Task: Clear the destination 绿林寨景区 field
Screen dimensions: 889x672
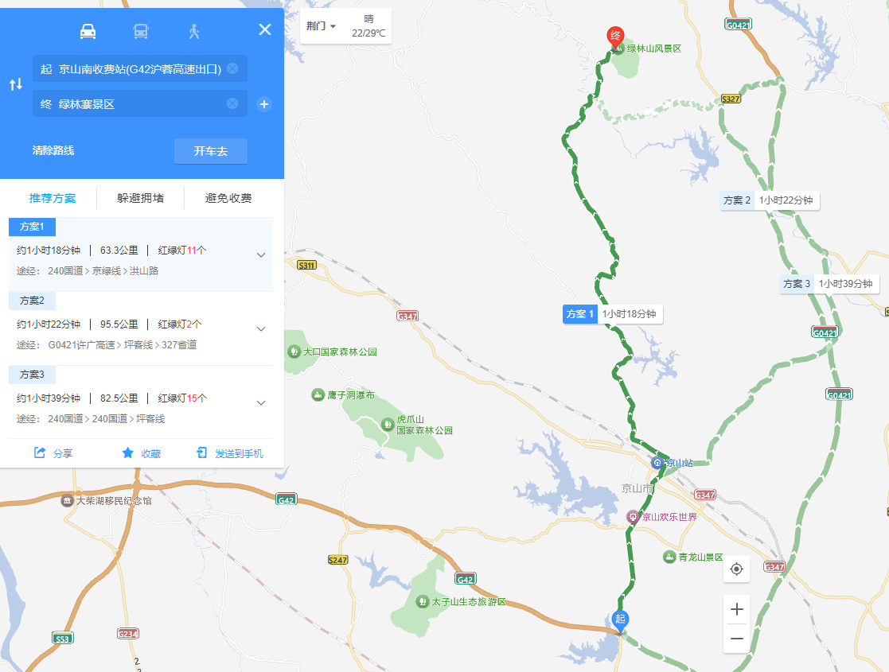Action: [x=232, y=103]
